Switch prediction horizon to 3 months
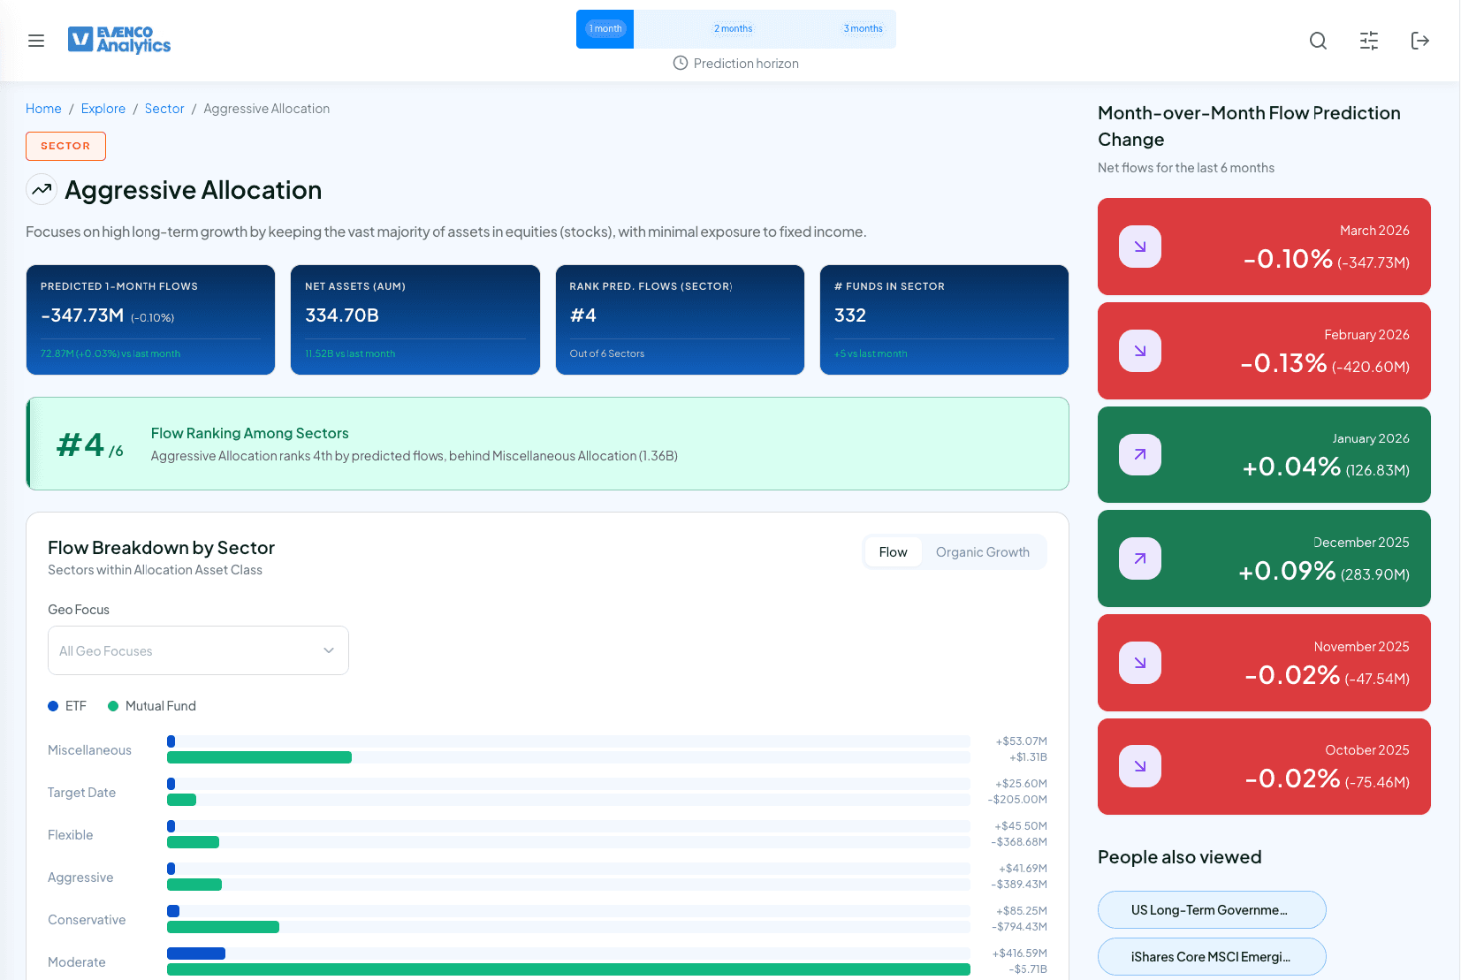 click(x=863, y=29)
